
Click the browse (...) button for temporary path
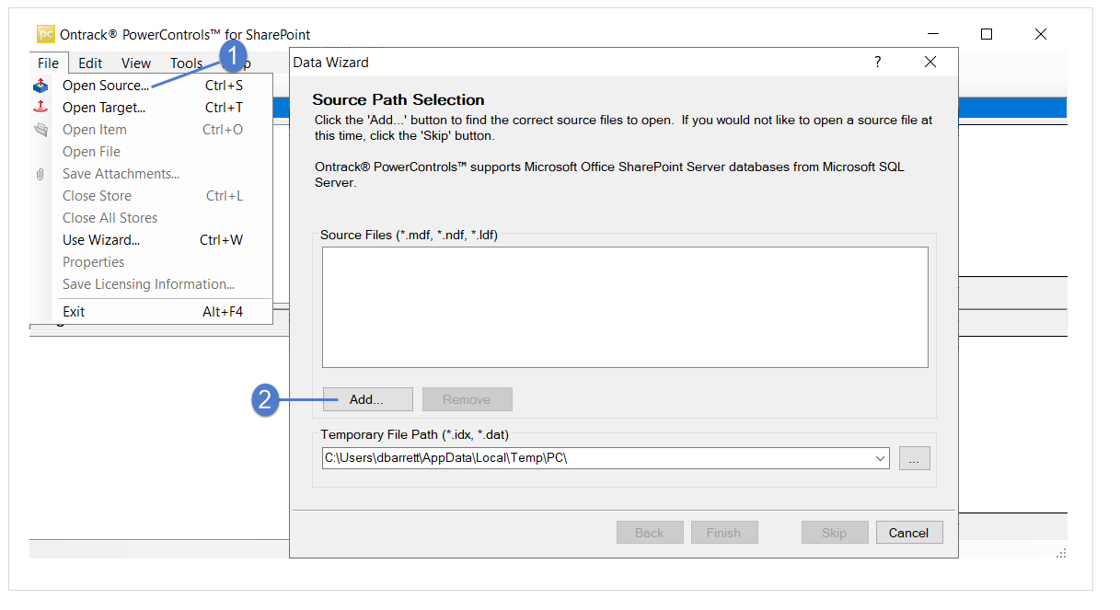[915, 457]
